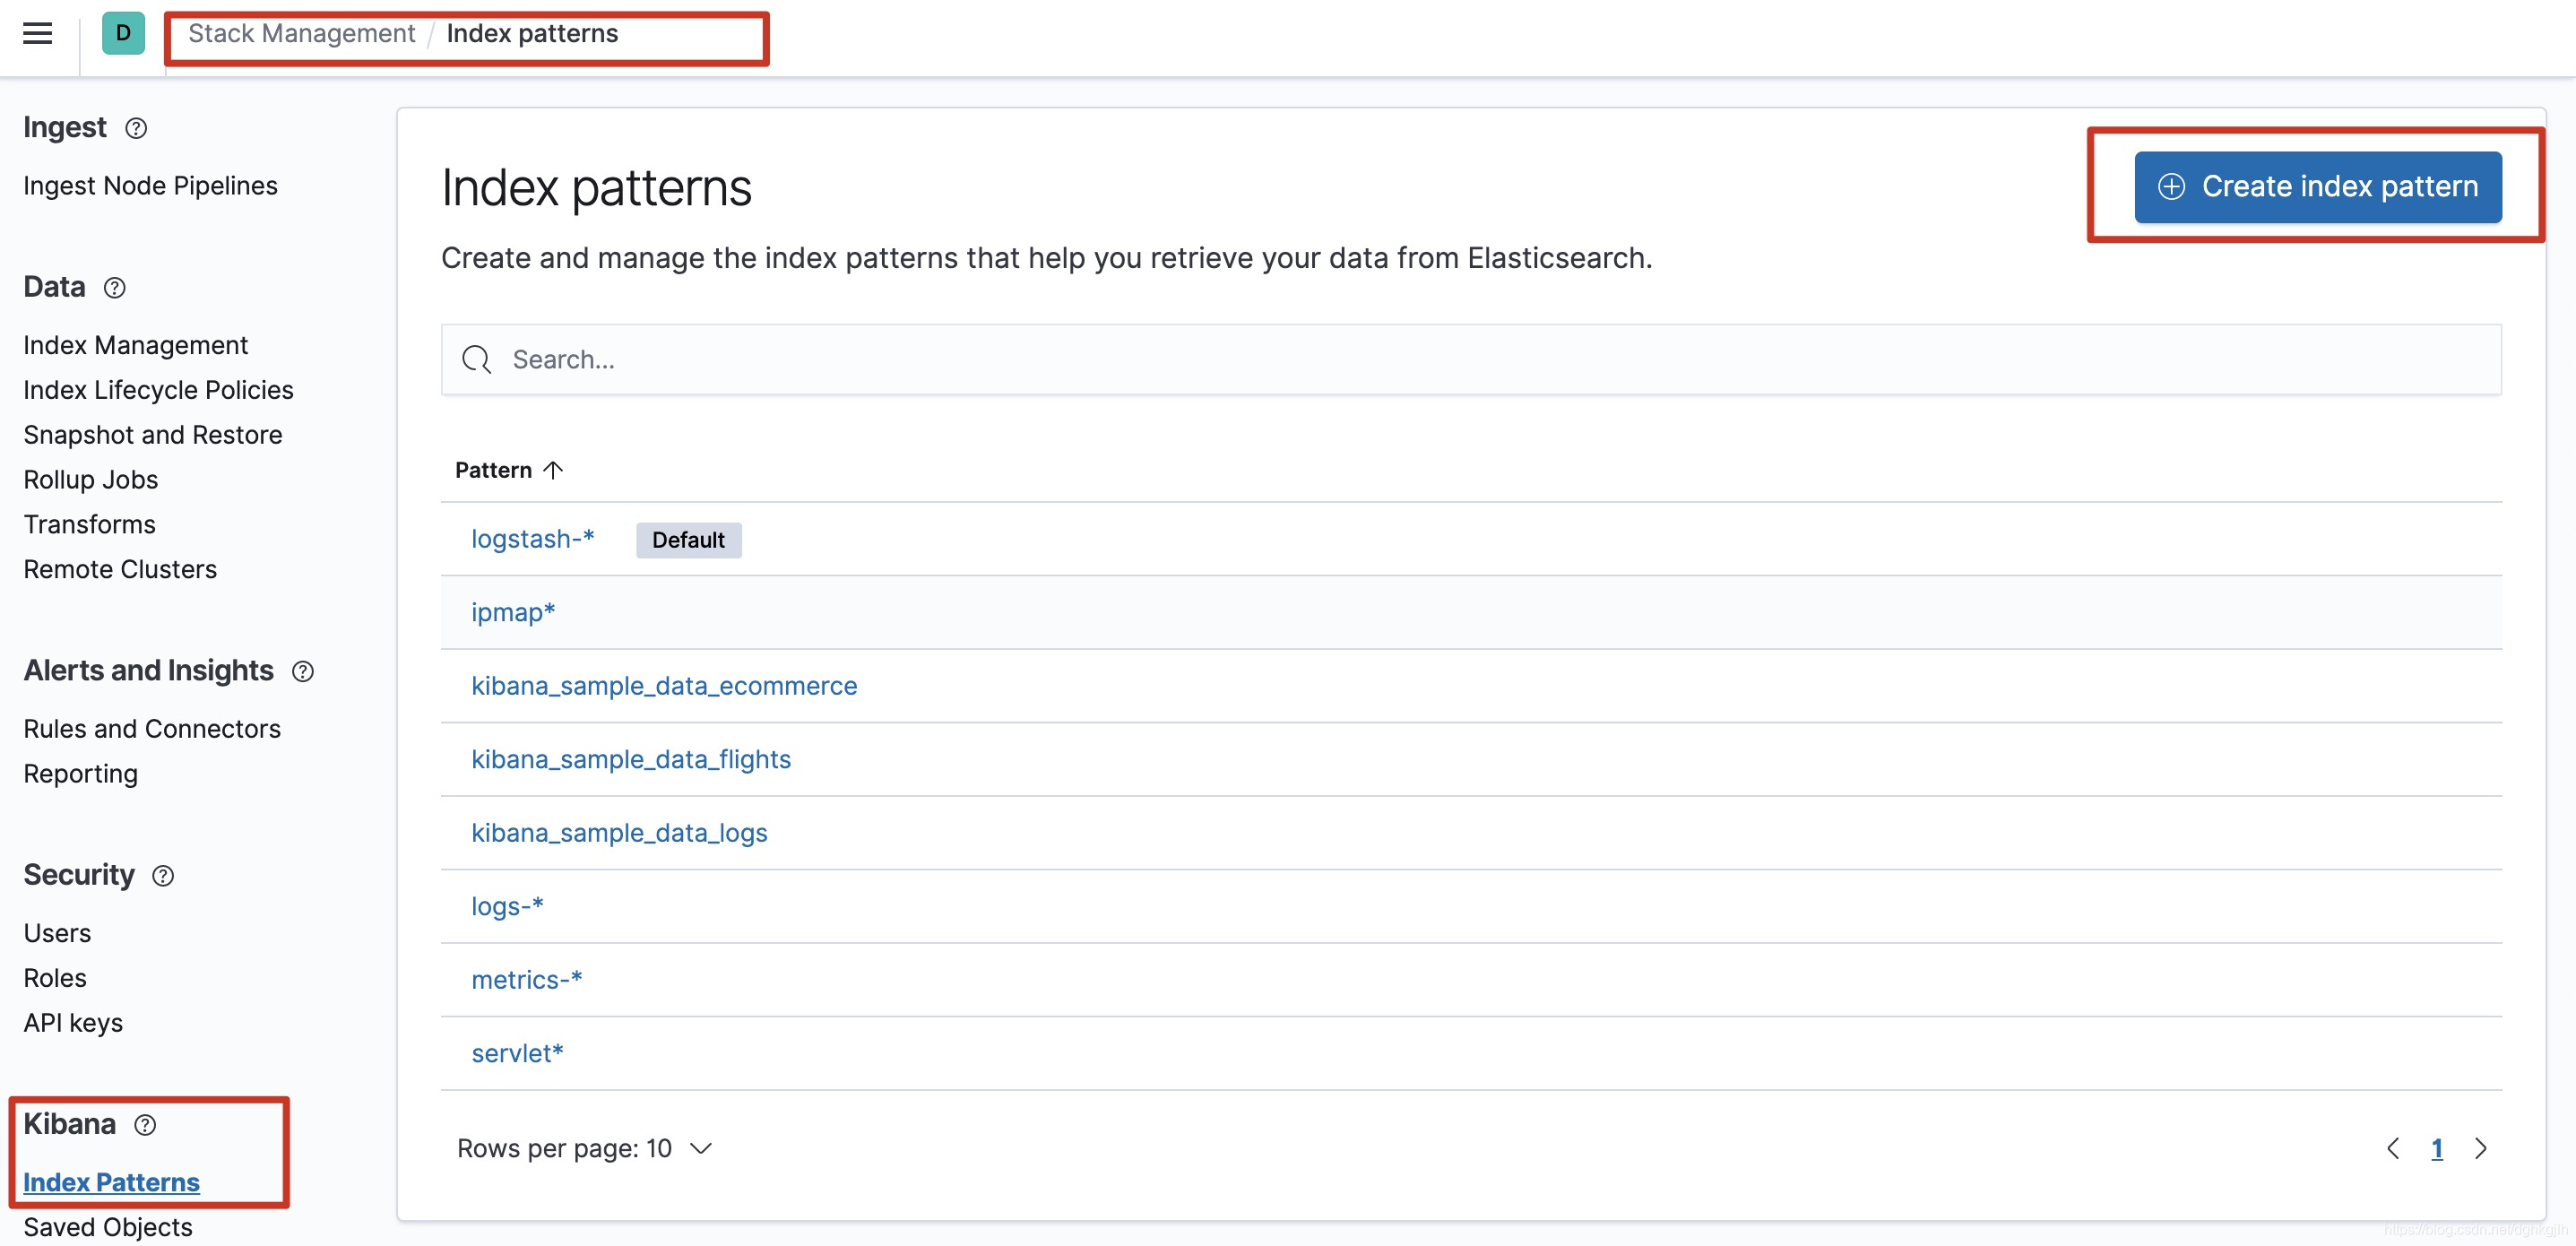2576x1246 pixels.
Task: Focus the Search index patterns field
Action: [x=1471, y=359]
